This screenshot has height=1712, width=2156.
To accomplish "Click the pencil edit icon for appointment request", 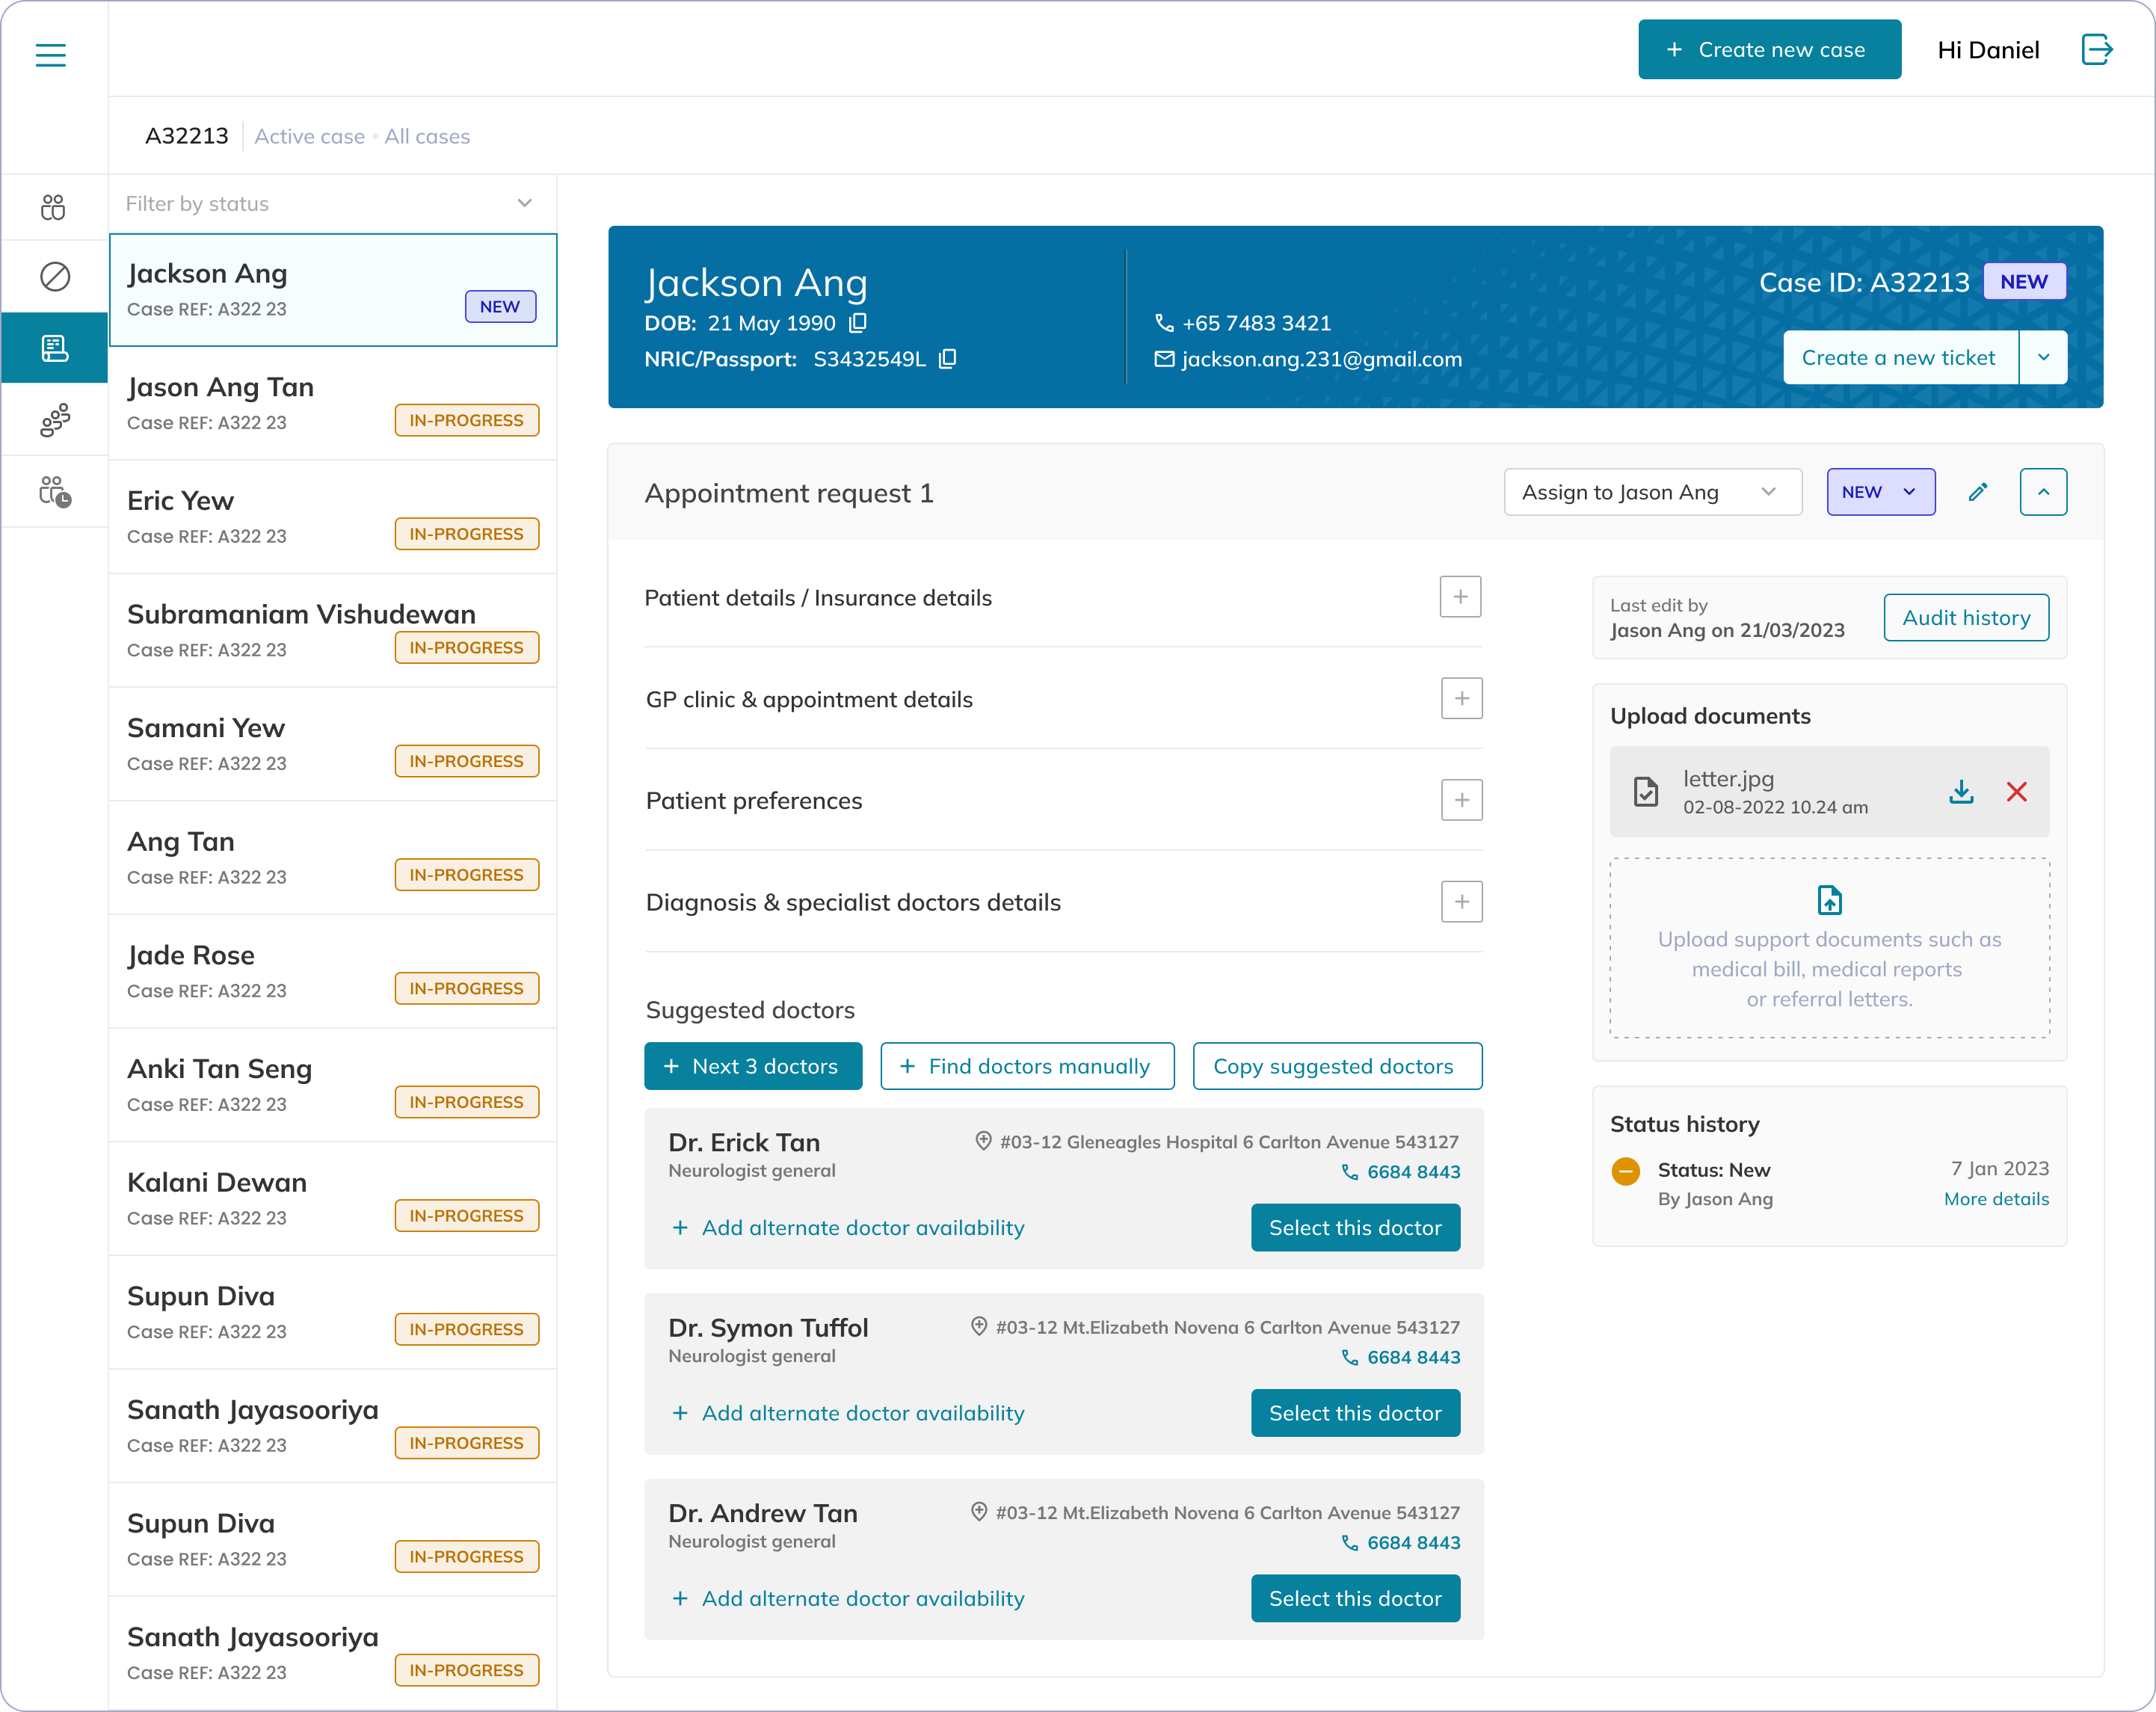I will tap(1977, 492).
